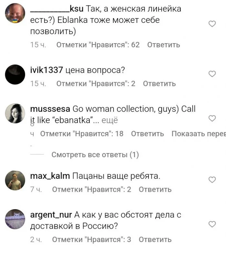Open the musssesa username link
This screenshot has height=253, width=226.
coord(50,109)
